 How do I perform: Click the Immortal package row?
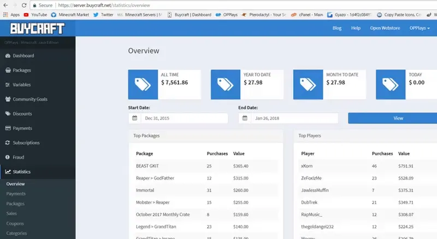(x=206, y=190)
